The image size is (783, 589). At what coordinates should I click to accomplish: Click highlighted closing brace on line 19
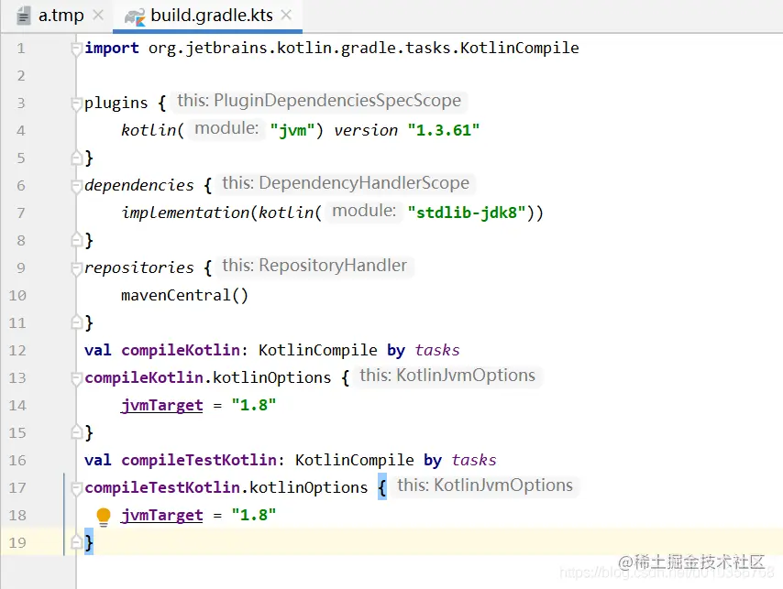pos(89,541)
